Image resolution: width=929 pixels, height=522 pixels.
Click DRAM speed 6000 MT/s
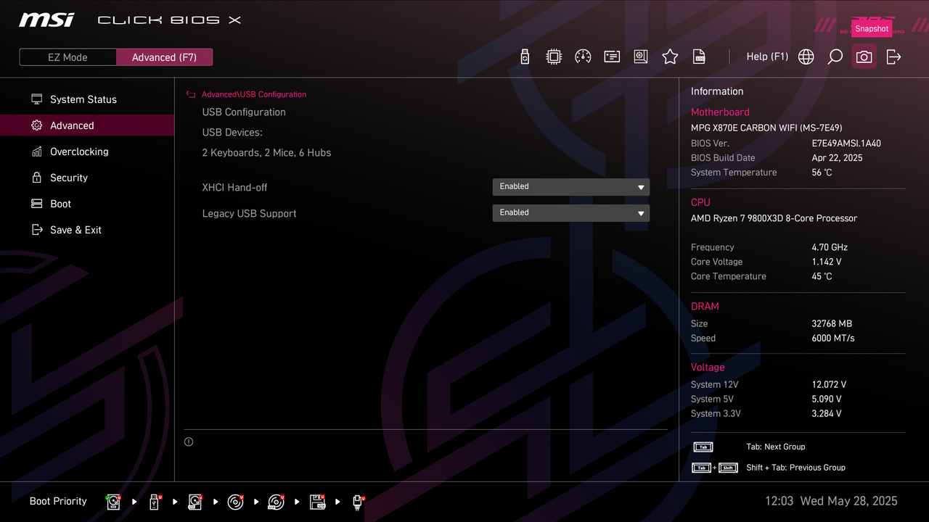pos(833,338)
